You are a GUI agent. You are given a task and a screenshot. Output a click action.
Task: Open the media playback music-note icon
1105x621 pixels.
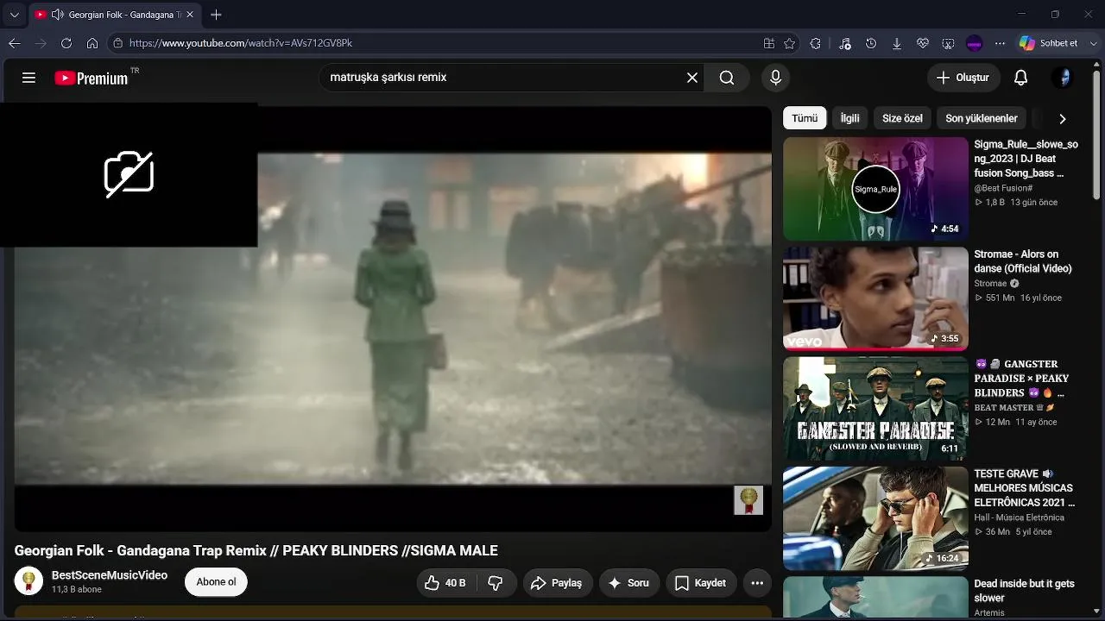pos(845,43)
